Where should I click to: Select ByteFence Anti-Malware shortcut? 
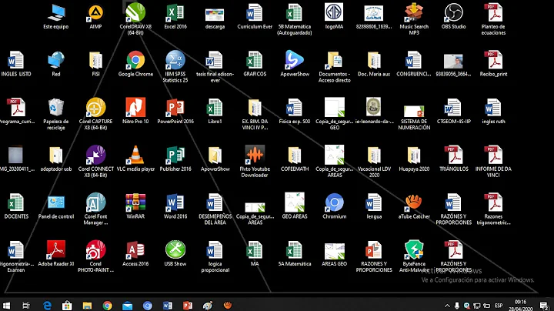click(414, 256)
